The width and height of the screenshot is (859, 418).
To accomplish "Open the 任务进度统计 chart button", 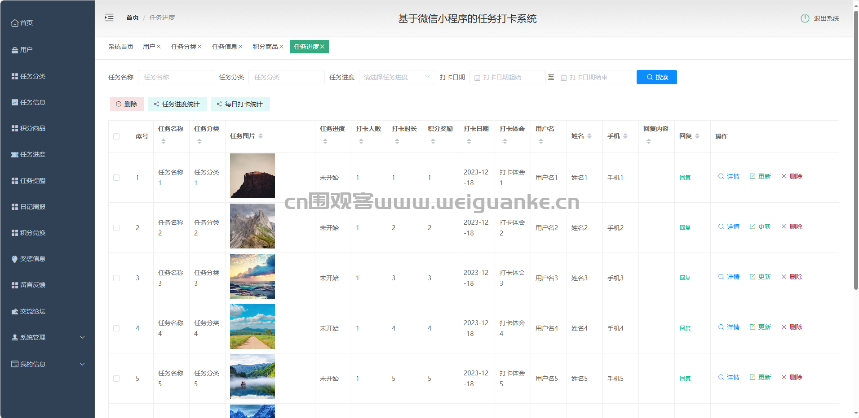I will 177,104.
